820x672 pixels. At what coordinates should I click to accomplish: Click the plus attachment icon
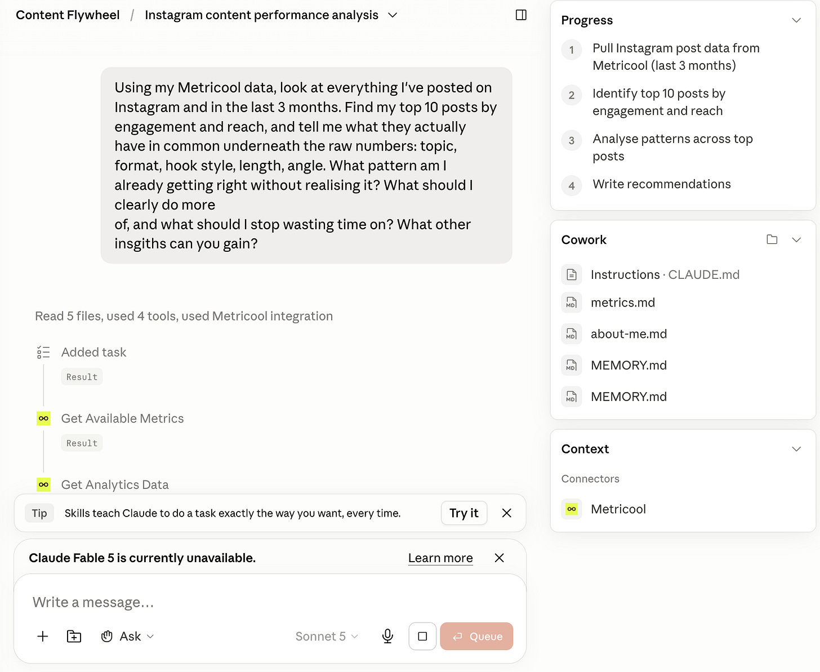pyautogui.click(x=43, y=637)
